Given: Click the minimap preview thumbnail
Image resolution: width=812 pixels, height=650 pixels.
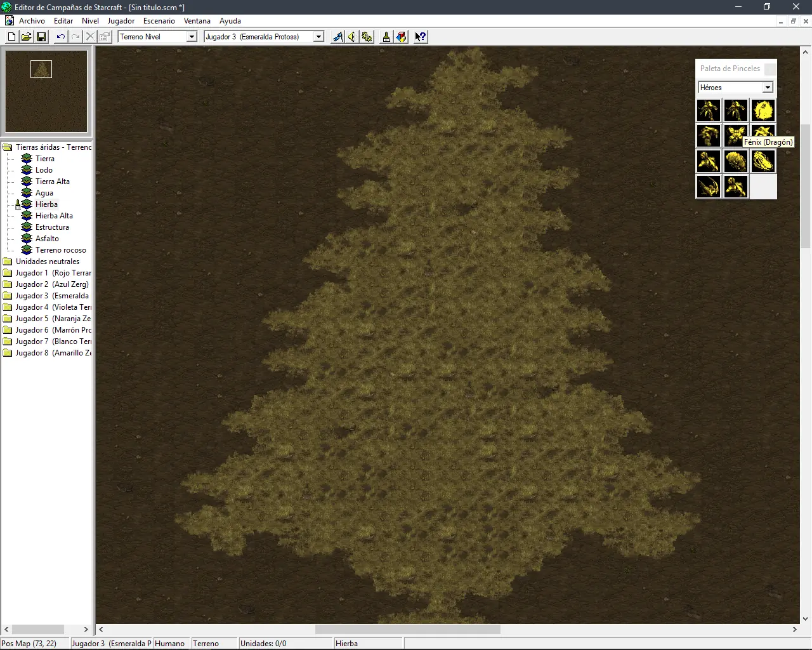Looking at the screenshot, I should coord(46,91).
